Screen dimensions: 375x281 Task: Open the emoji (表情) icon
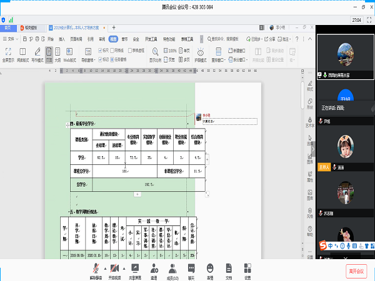point(209,267)
